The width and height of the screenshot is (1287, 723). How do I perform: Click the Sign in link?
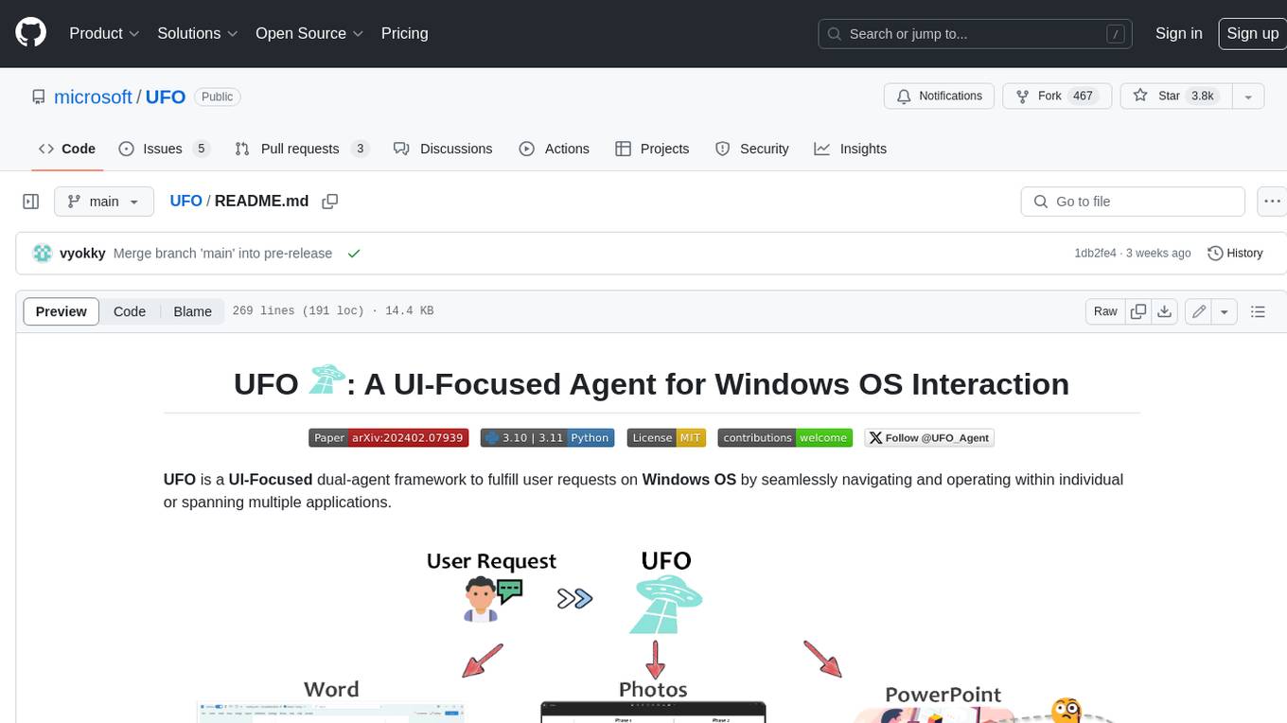[x=1178, y=33]
